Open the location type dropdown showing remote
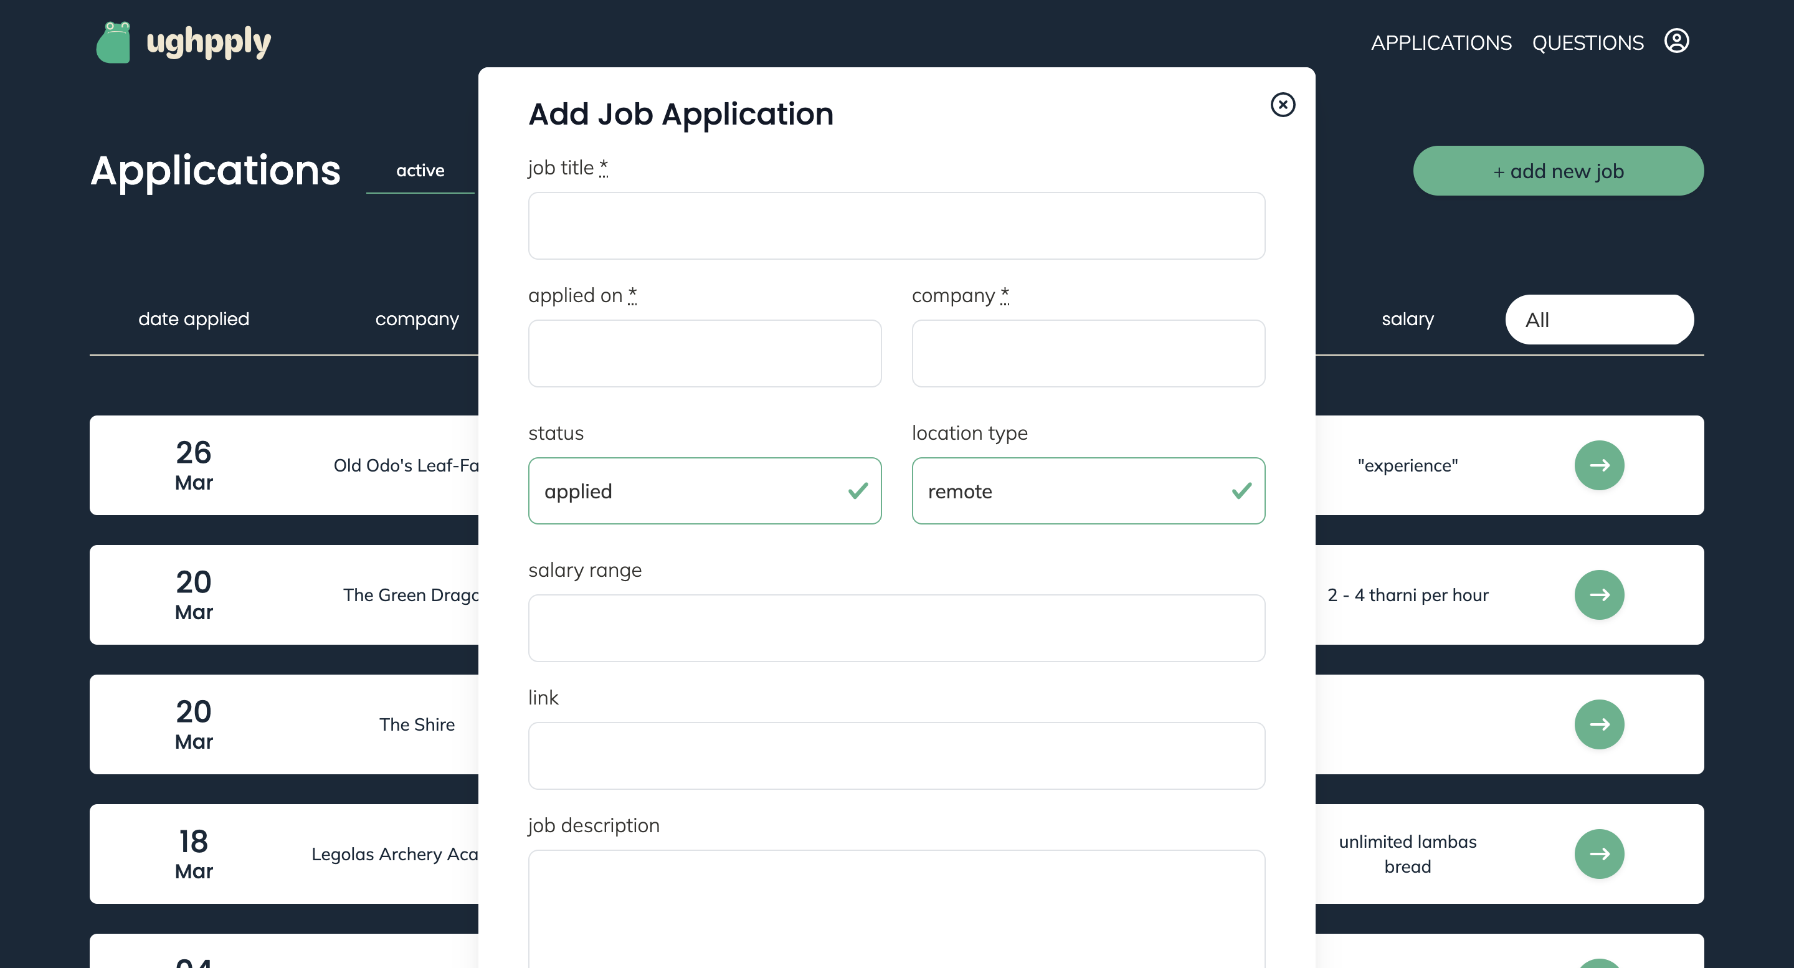This screenshot has width=1794, height=968. point(1088,491)
